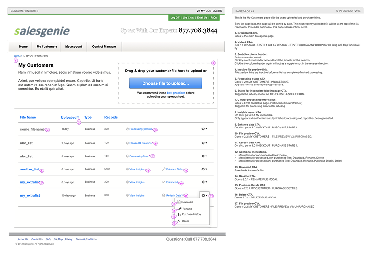The width and height of the screenshot is (371, 255).
Task: Open FAQ footer link
Action: pyautogui.click(x=48, y=239)
